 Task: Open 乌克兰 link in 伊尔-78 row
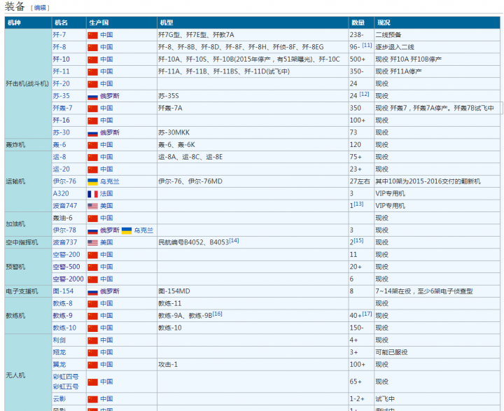point(143,230)
